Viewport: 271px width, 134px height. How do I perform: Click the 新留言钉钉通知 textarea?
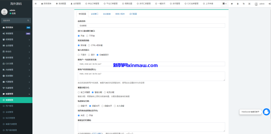pyautogui.click(x=151, y=127)
